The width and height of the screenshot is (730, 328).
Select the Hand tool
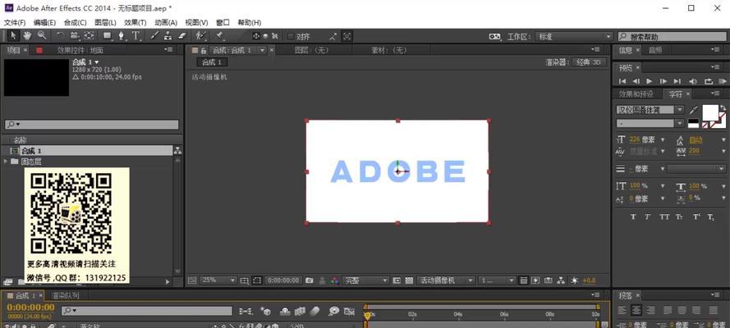click(x=27, y=36)
